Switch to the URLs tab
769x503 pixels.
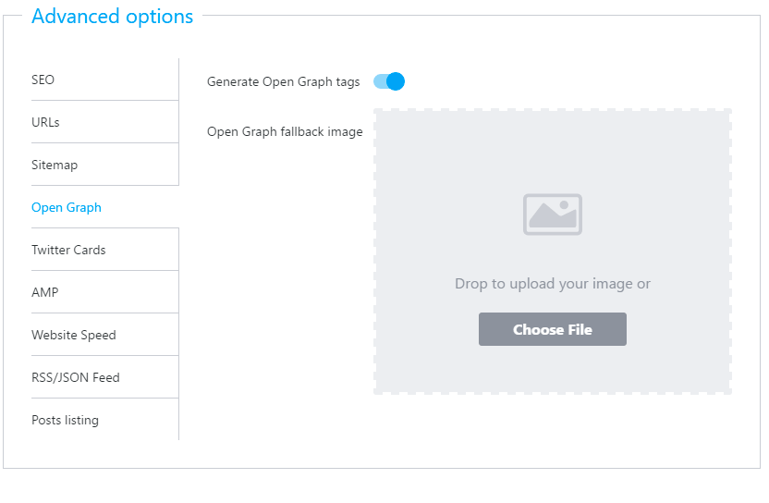(x=45, y=122)
